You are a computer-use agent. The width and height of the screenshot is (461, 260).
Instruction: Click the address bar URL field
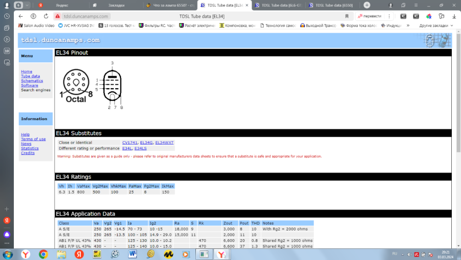click(184, 16)
